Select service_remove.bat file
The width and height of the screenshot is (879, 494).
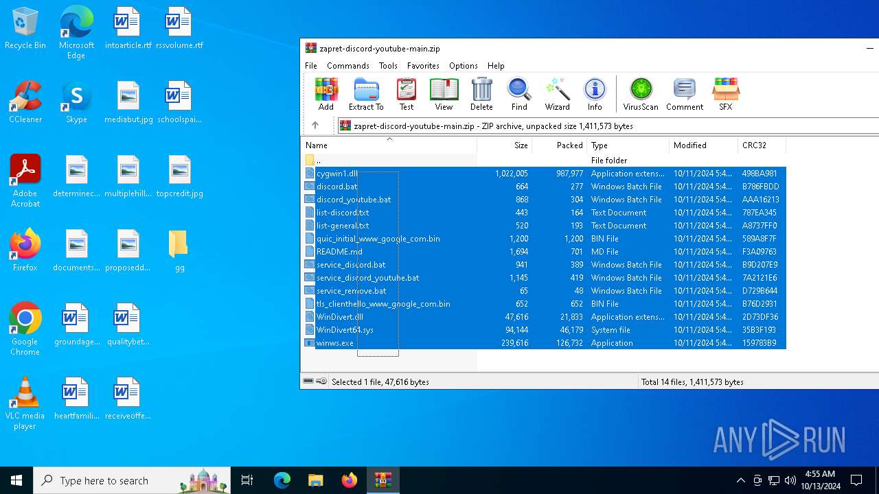[x=544, y=291]
